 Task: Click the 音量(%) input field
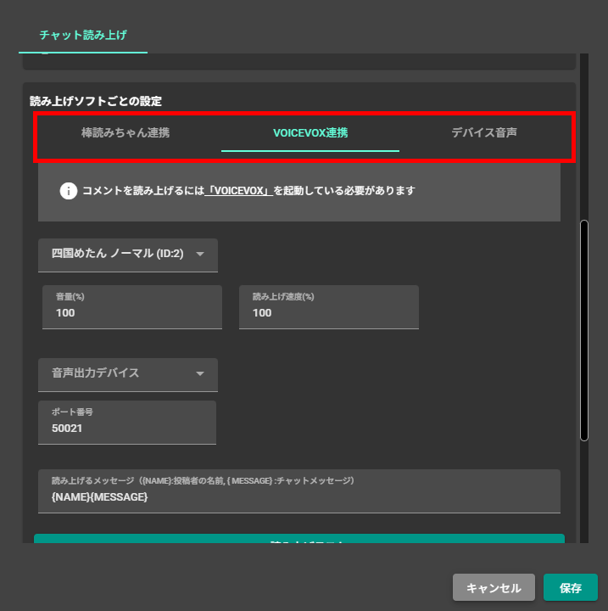tap(132, 307)
